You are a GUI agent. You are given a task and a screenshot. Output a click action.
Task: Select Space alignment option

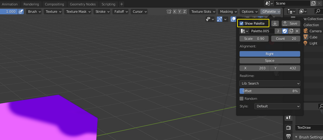click(270, 61)
